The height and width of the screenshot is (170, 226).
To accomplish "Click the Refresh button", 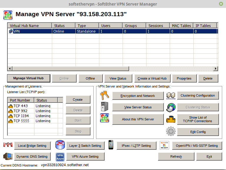I will pos(176,156).
